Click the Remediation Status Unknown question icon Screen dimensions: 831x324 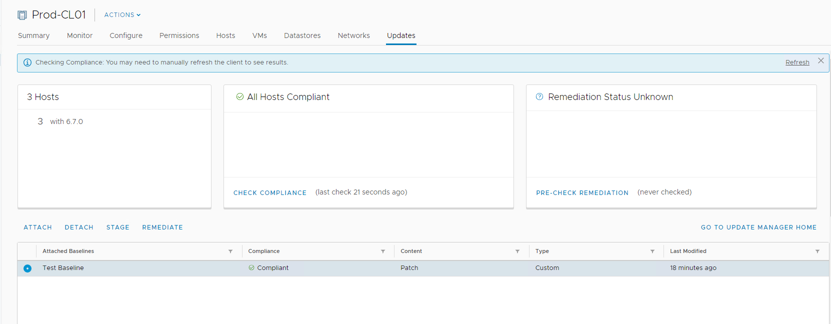point(539,96)
